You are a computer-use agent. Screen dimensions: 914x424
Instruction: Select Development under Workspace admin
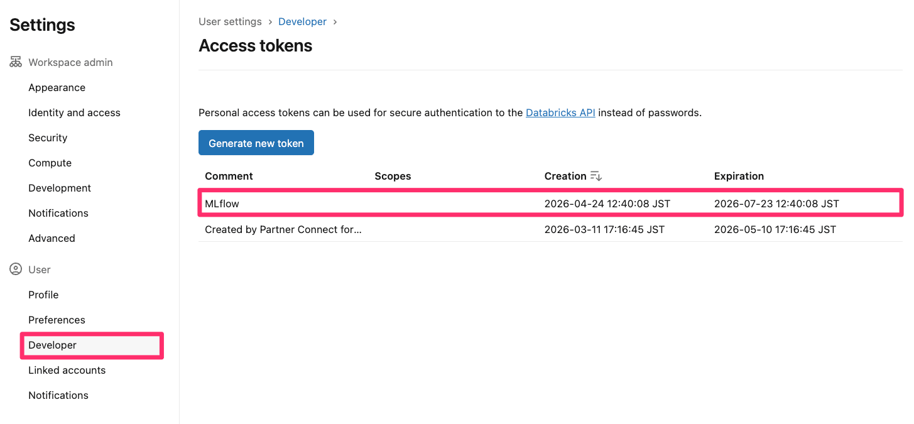[59, 188]
